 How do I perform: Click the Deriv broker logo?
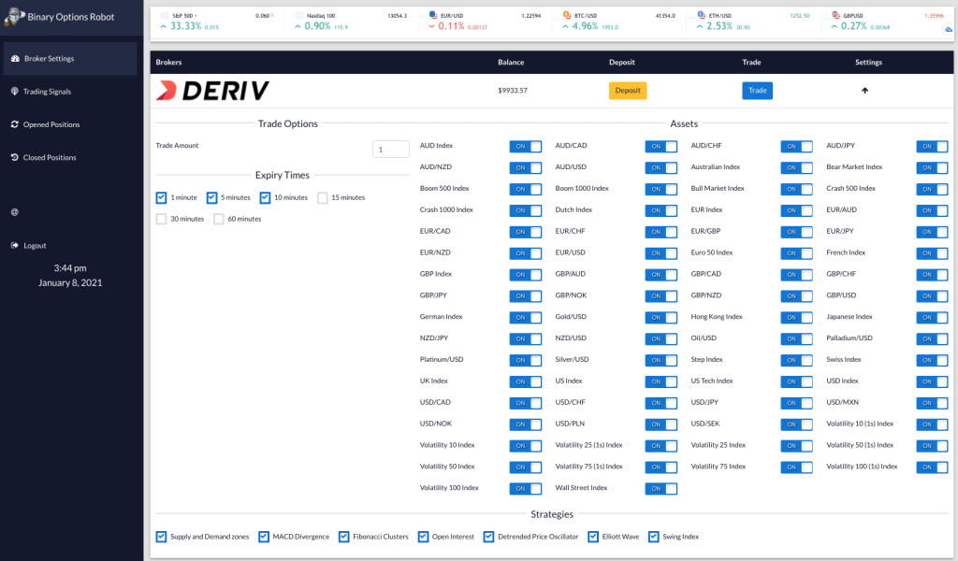coord(212,91)
